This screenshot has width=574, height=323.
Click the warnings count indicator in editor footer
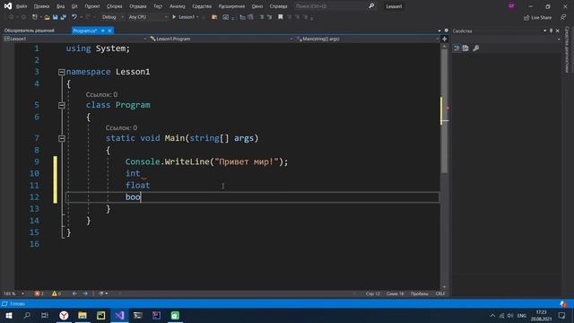pos(56,293)
